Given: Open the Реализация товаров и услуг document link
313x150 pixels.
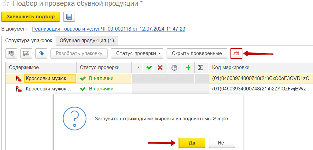Looking at the screenshot, I should point(109,29).
